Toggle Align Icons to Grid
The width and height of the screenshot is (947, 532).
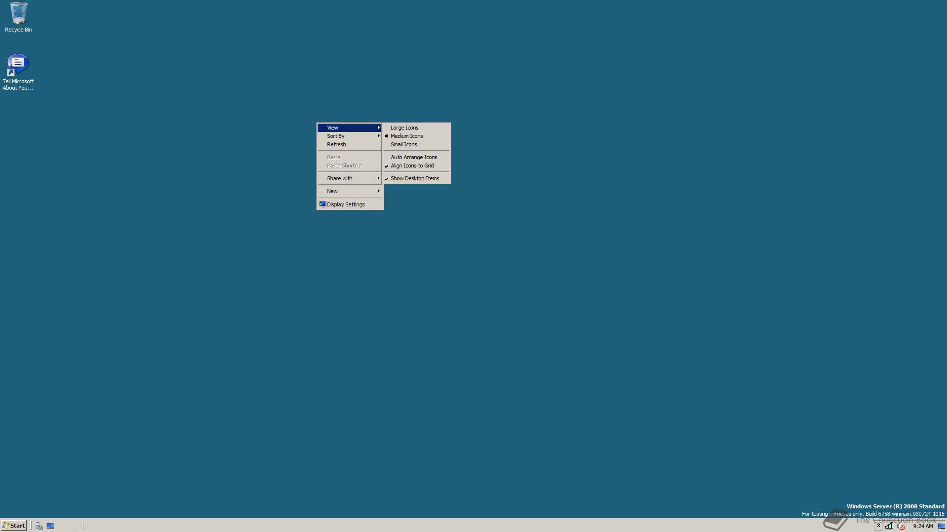tap(417, 166)
